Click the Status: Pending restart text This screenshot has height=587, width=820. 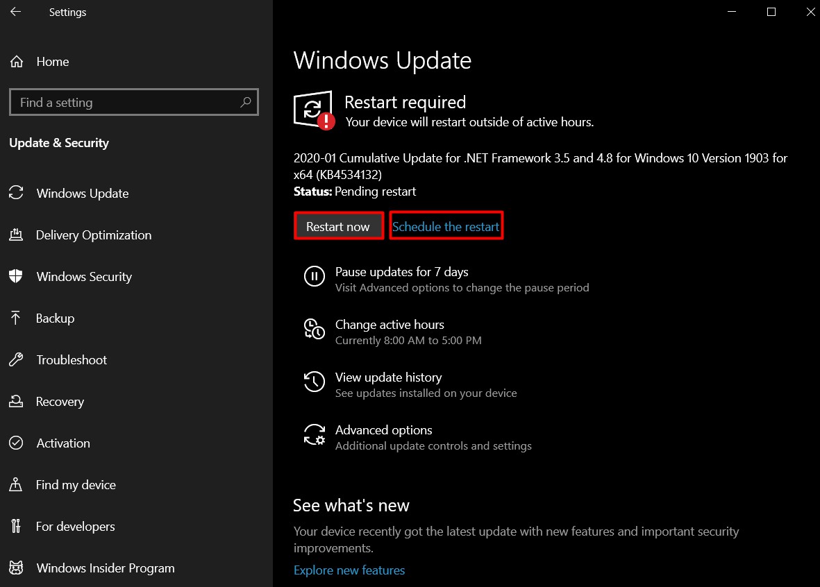tap(355, 192)
